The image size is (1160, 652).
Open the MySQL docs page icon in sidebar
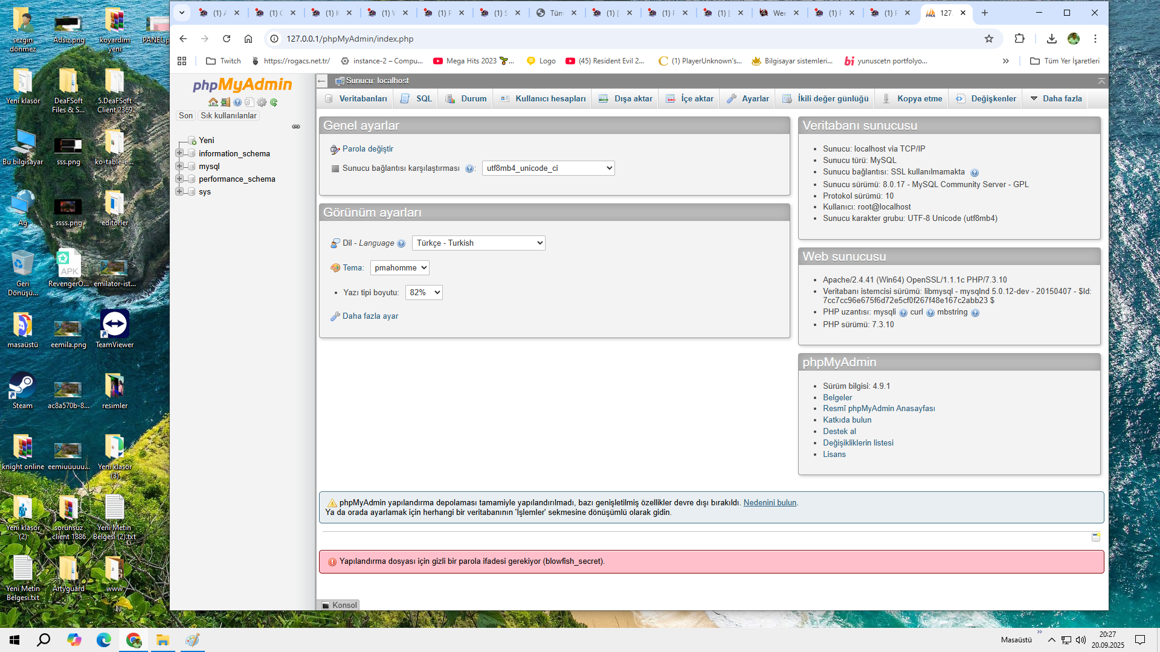[x=250, y=102]
